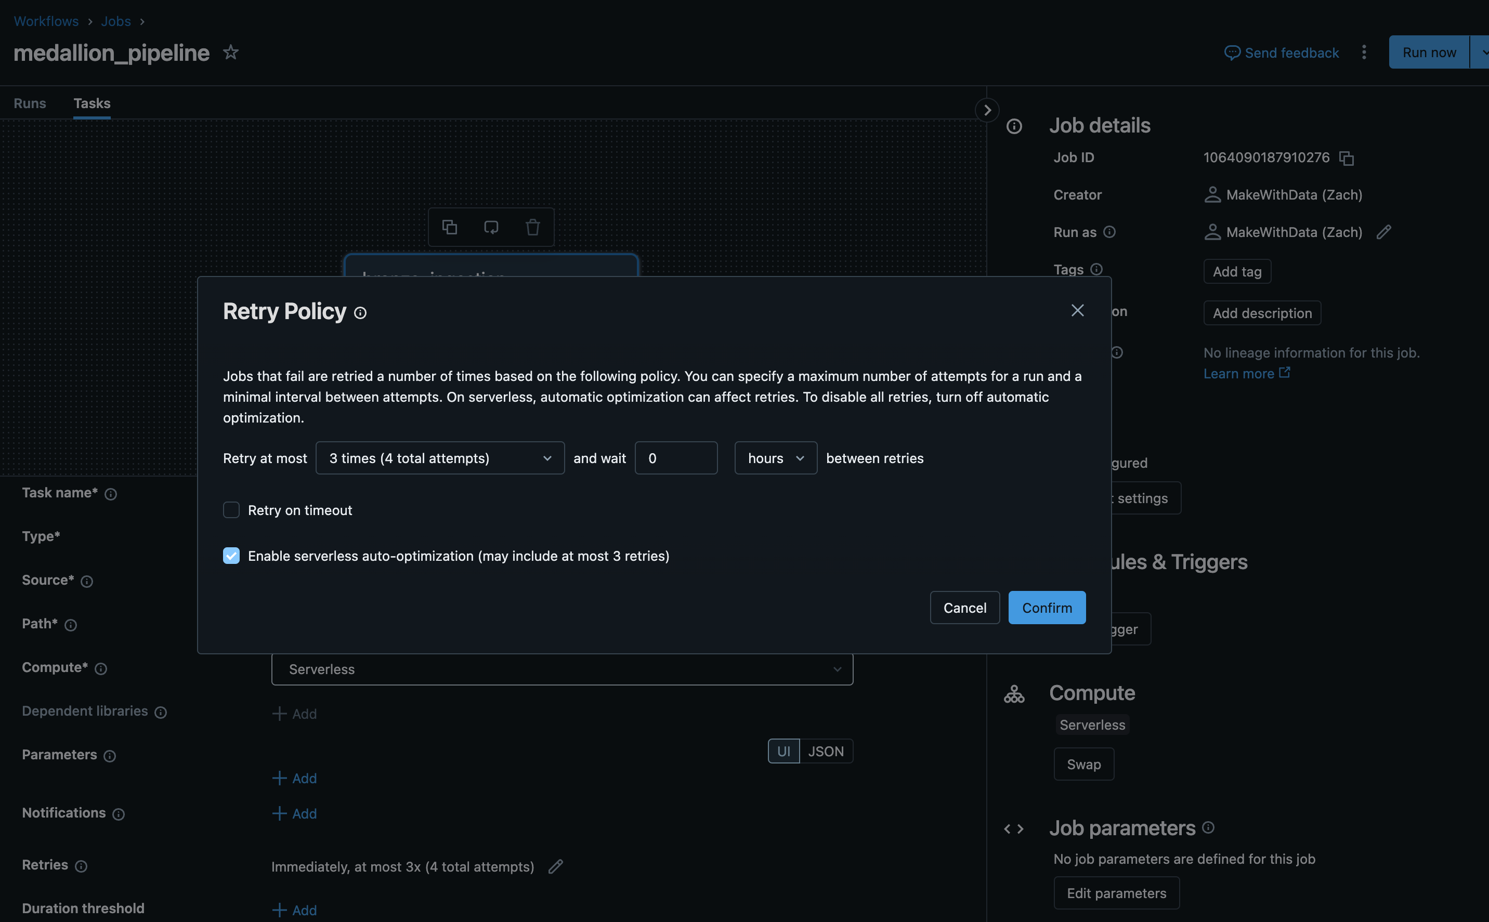The width and height of the screenshot is (1489, 922).
Task: Enable Retry on timeout checkbox
Action: click(231, 510)
